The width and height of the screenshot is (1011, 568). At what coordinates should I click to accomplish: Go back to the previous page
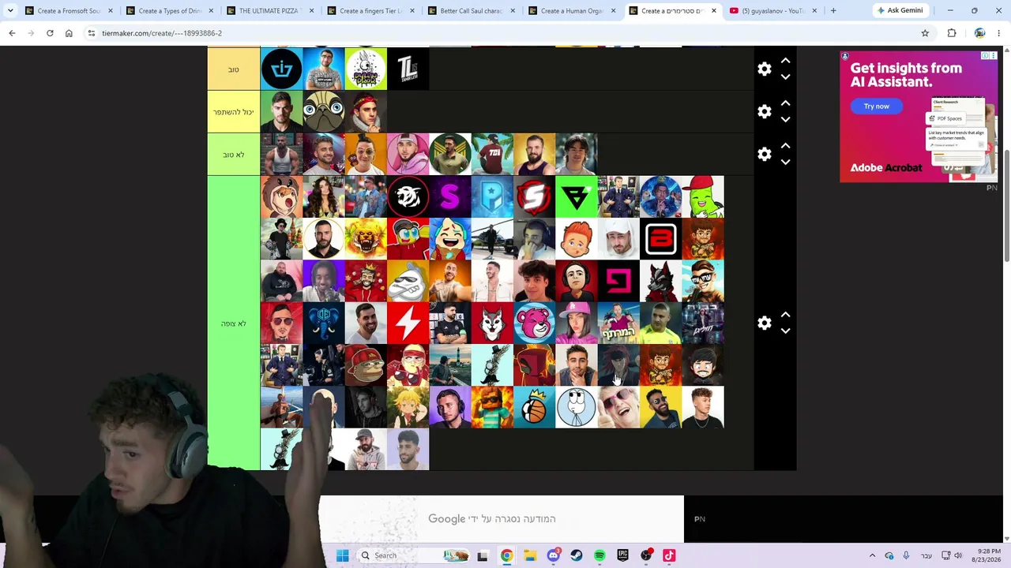pos(12,33)
